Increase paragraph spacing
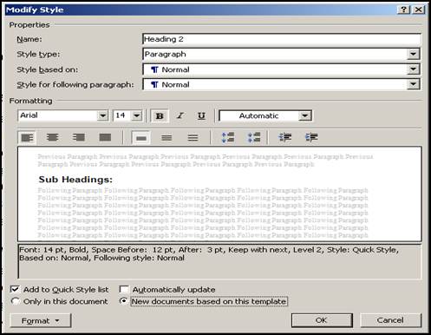This screenshot has width=431, height=335. click(228, 137)
